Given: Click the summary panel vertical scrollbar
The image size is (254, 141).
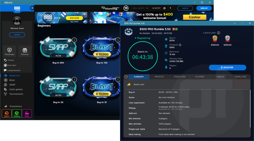Looking at the screenshot, I should point(250,109).
